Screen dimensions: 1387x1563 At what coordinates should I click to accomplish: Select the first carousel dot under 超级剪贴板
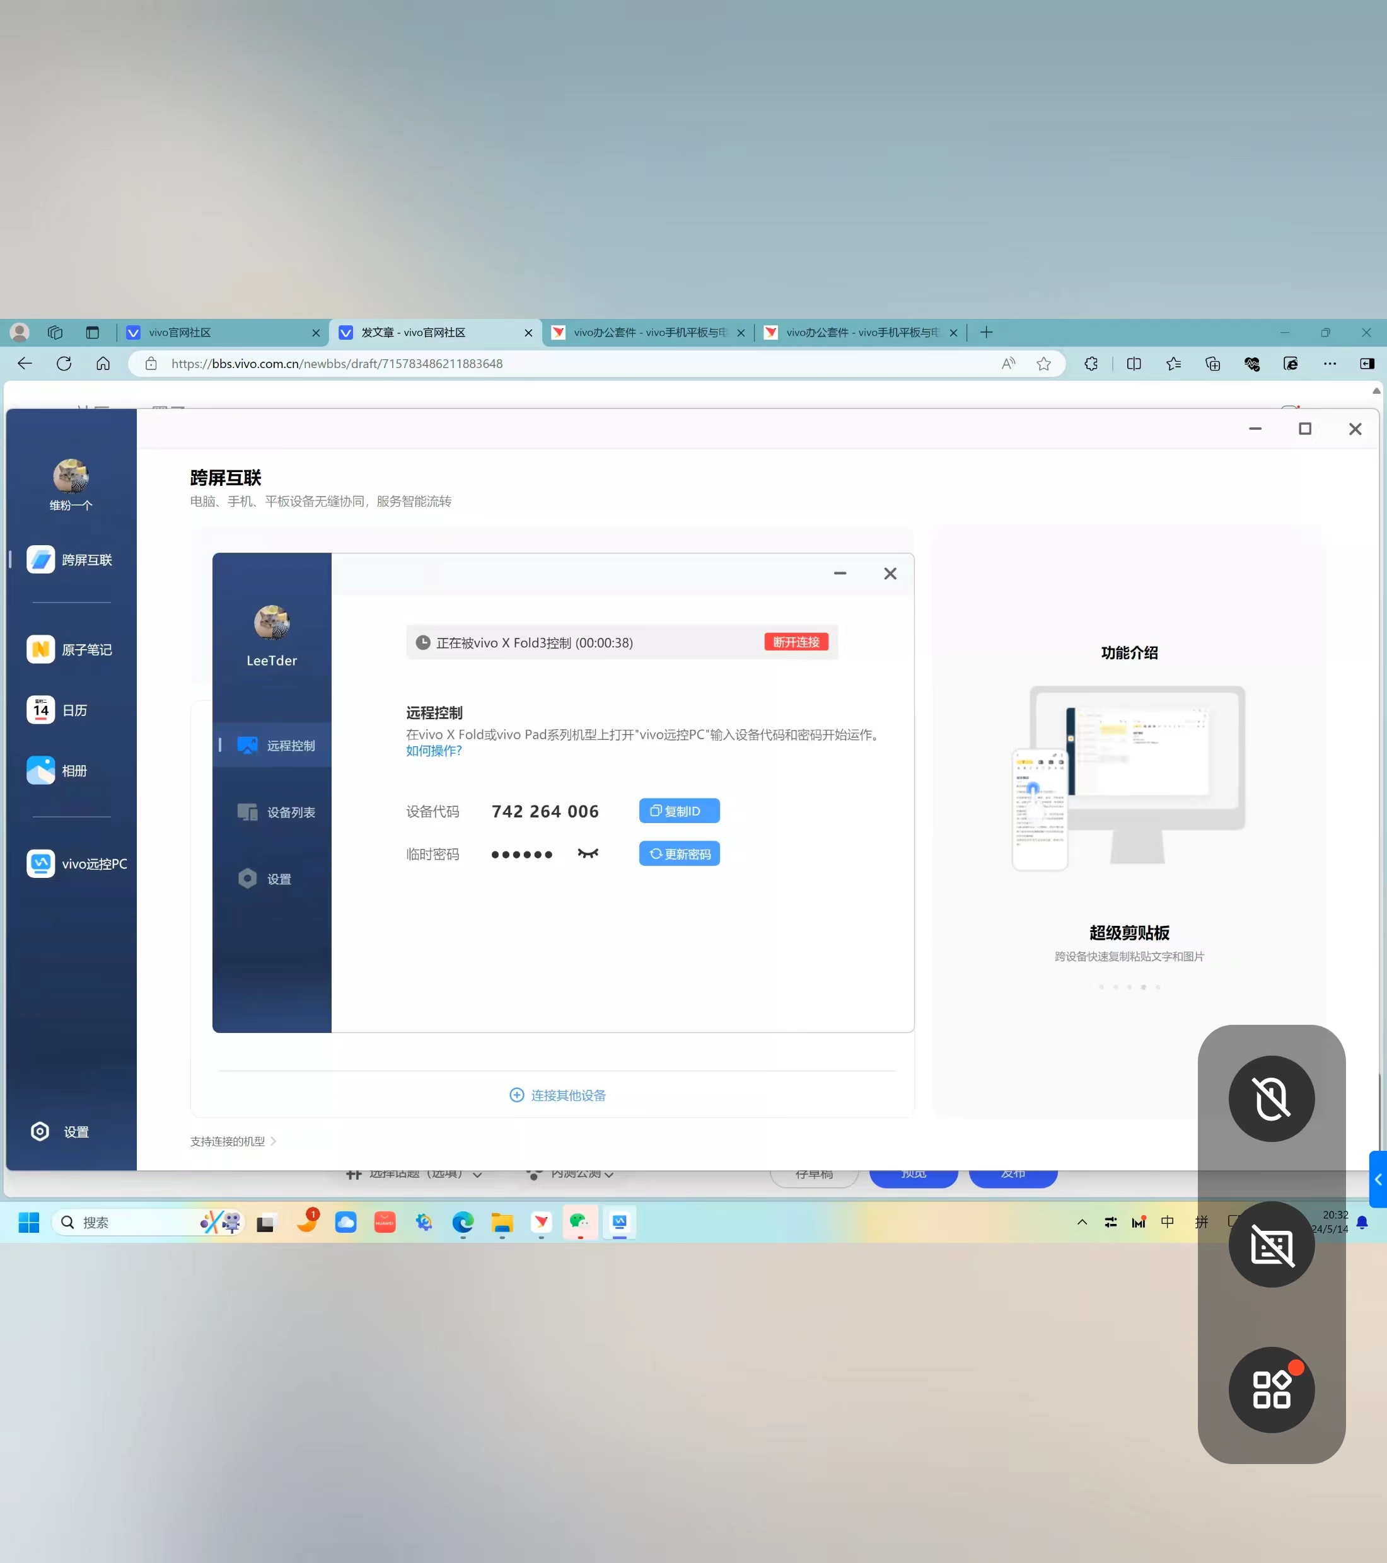point(1101,987)
